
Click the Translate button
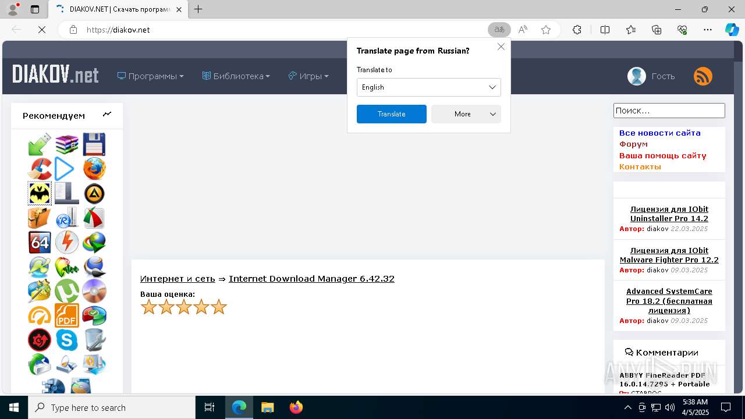click(392, 114)
